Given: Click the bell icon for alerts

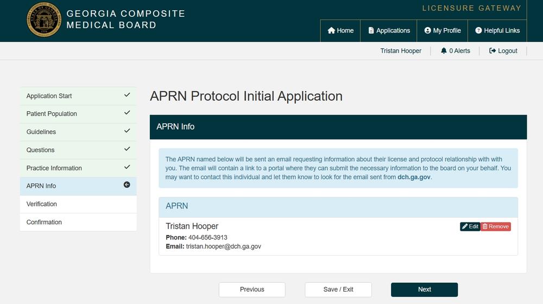Looking at the screenshot, I should 444,50.
